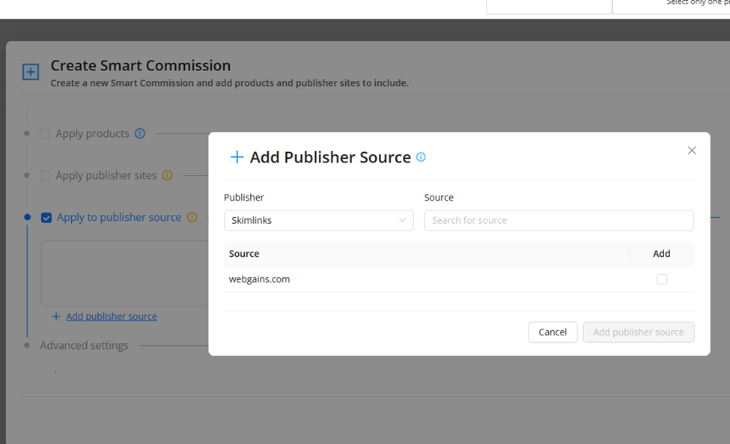
Task: Click the info icon next to Apply products
Action: [x=140, y=133]
